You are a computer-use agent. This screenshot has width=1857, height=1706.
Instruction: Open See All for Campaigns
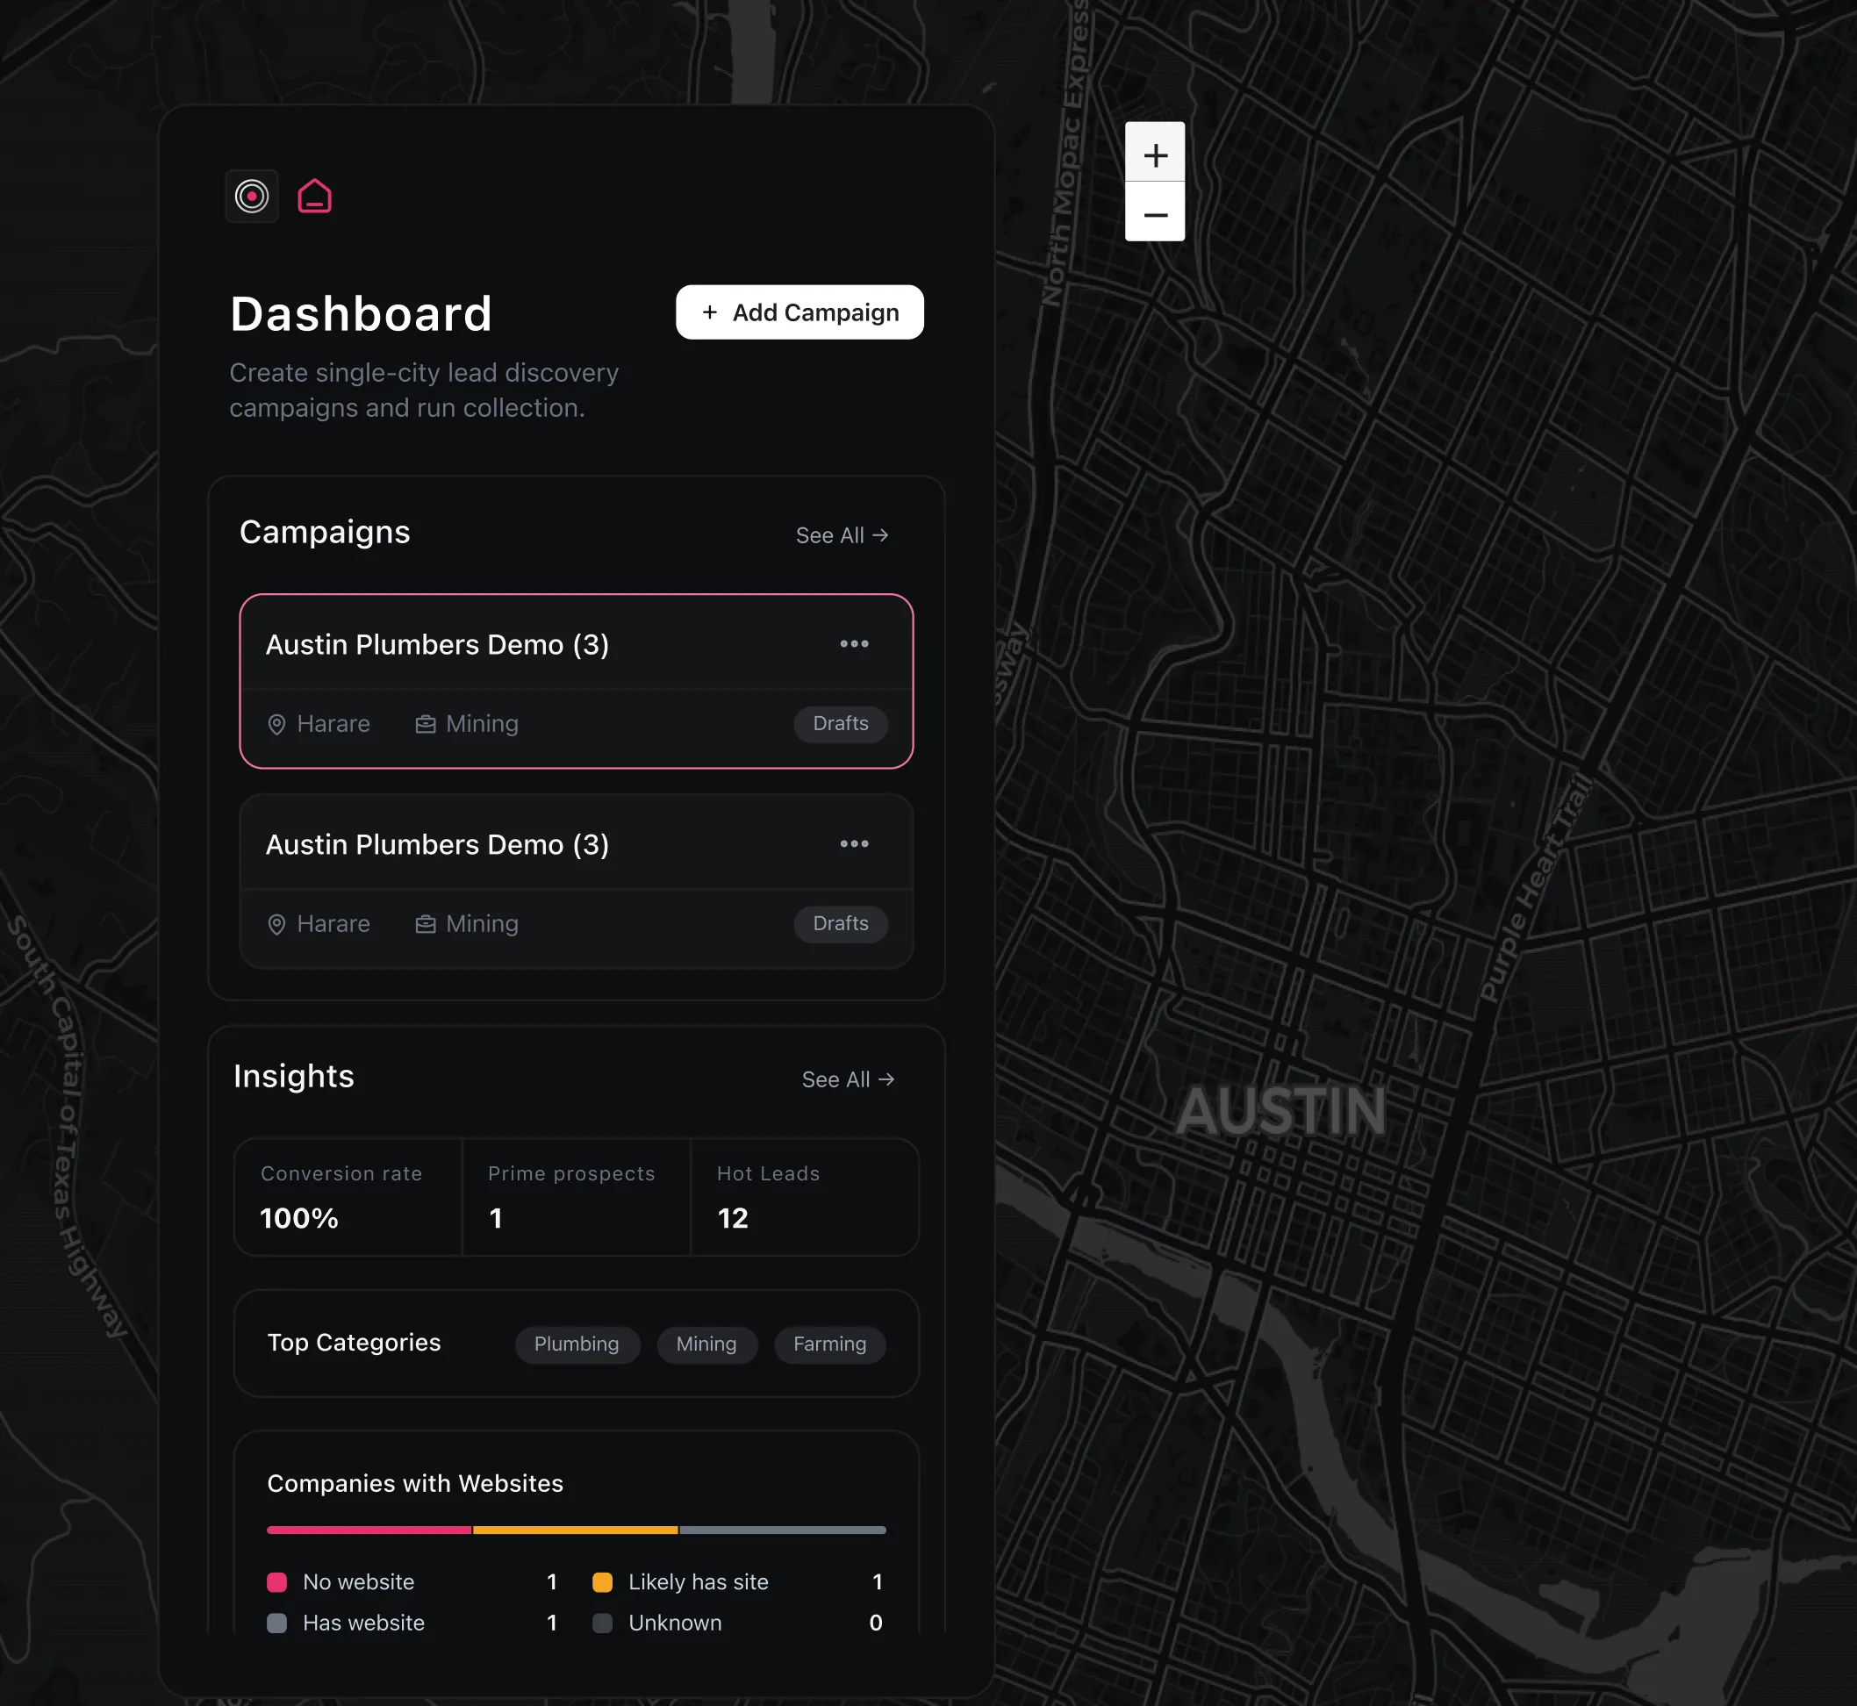[842, 535]
